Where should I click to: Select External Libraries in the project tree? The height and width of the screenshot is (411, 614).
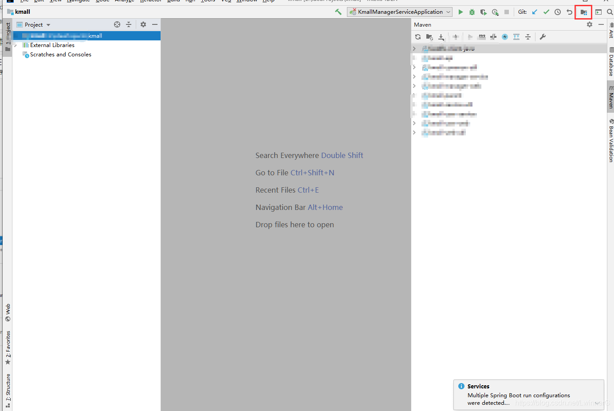point(52,45)
